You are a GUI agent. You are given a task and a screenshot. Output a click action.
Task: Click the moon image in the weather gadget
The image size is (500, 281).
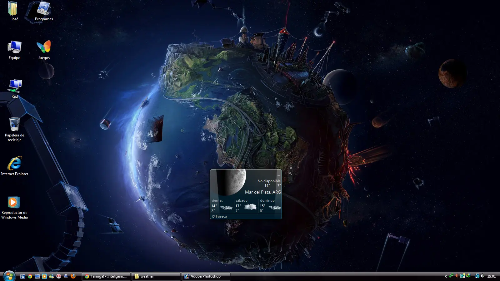coord(232,182)
